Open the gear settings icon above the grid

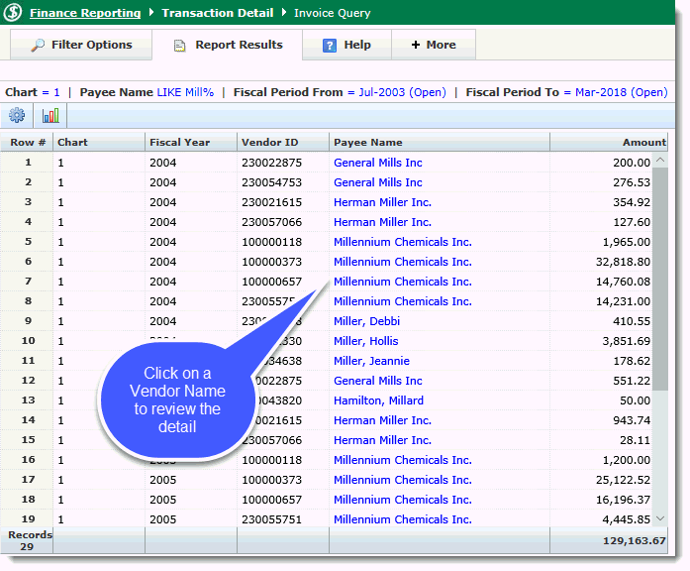[x=17, y=115]
